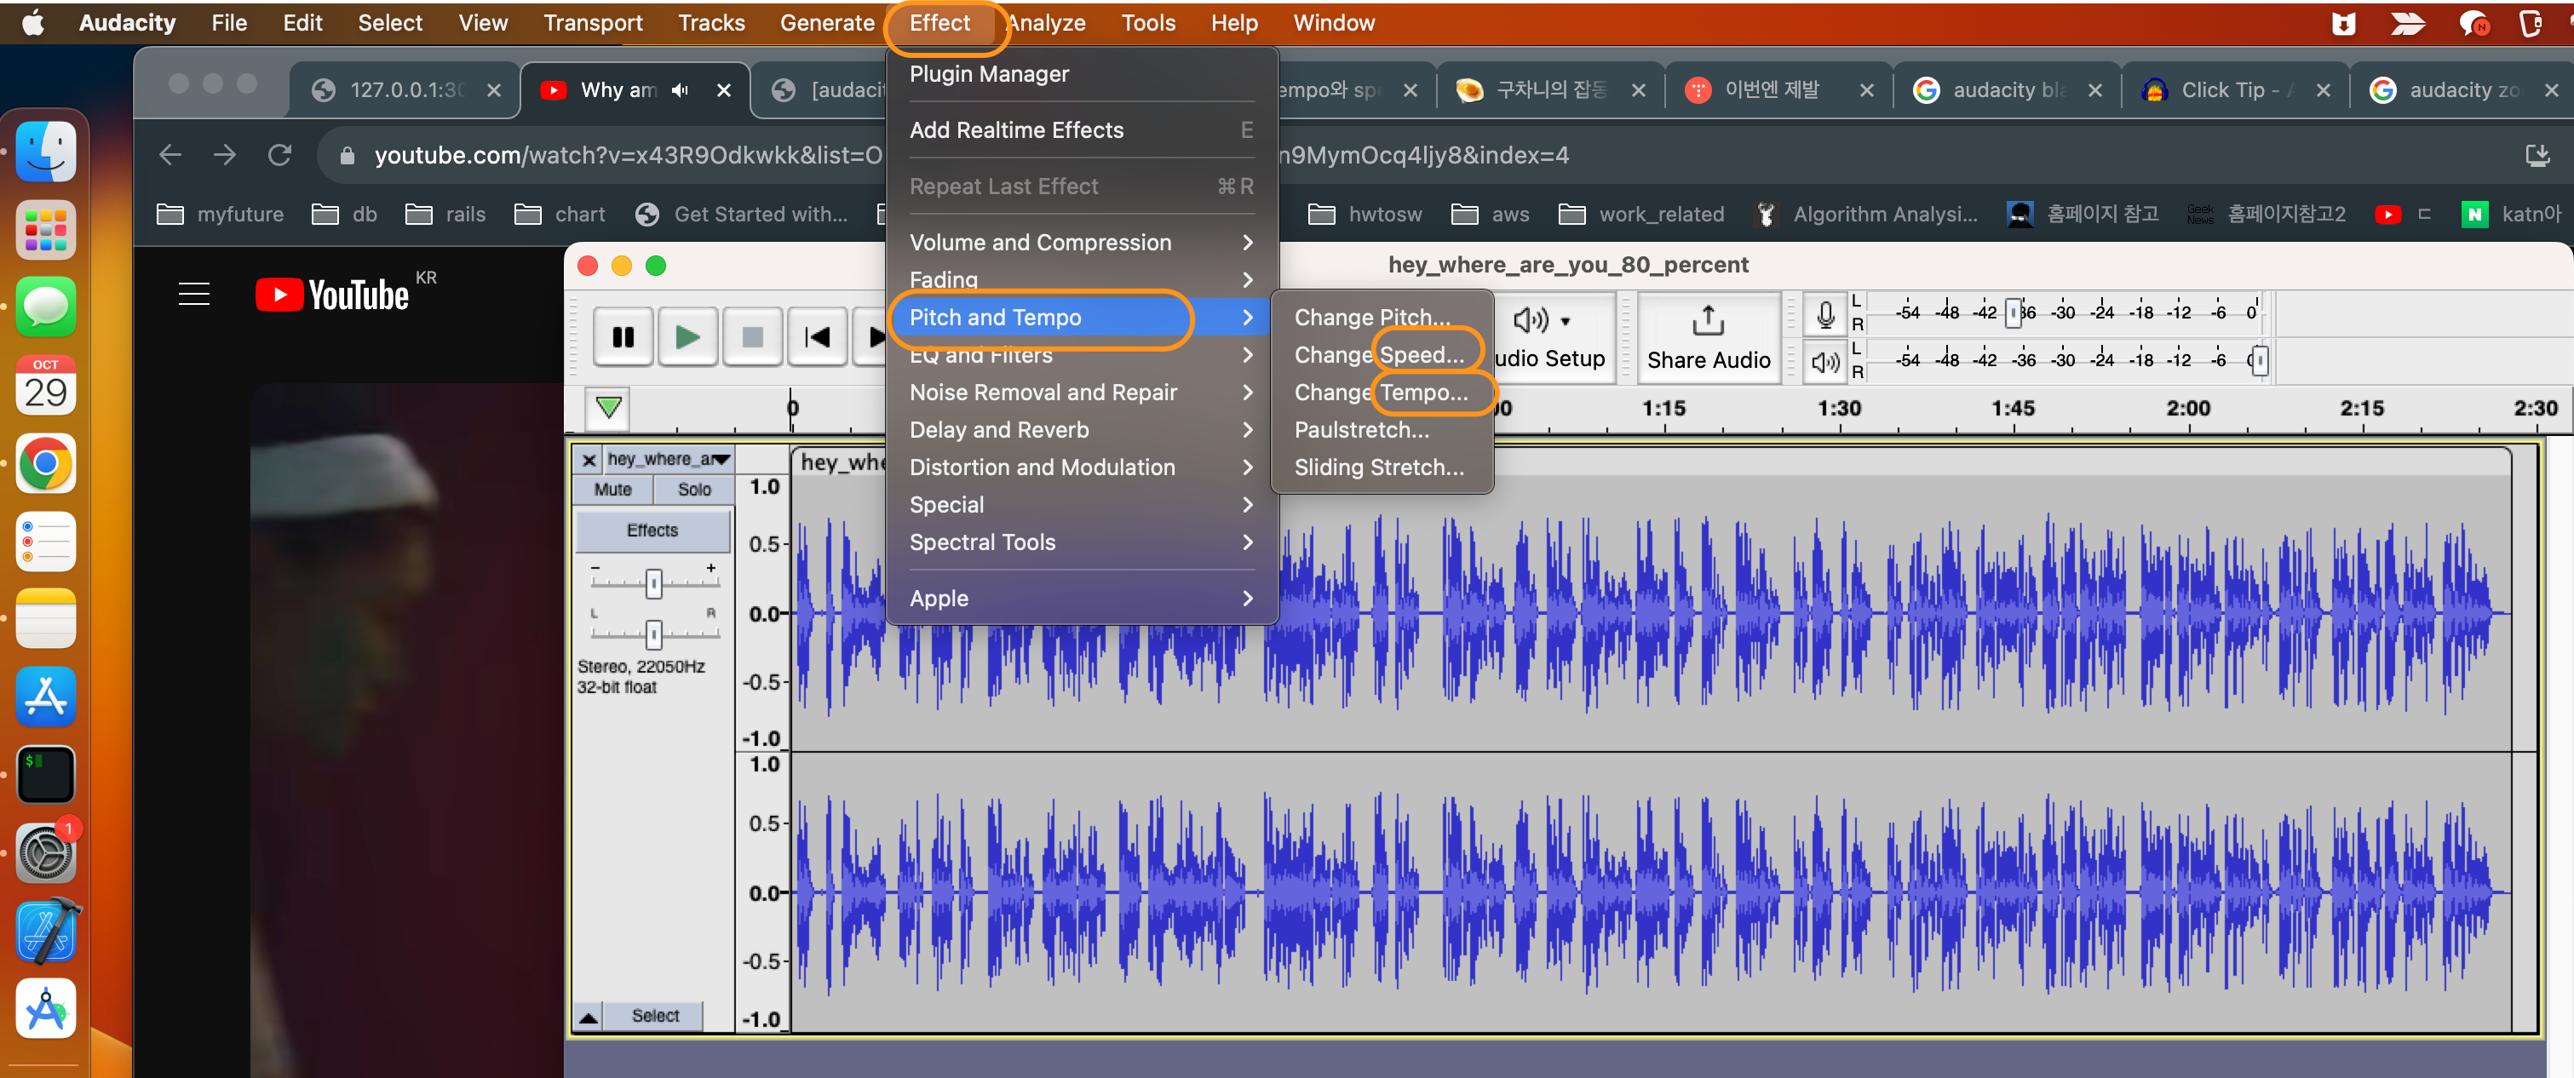2574x1078 pixels.
Task: Click Skip to Start button
Action: [x=818, y=338]
